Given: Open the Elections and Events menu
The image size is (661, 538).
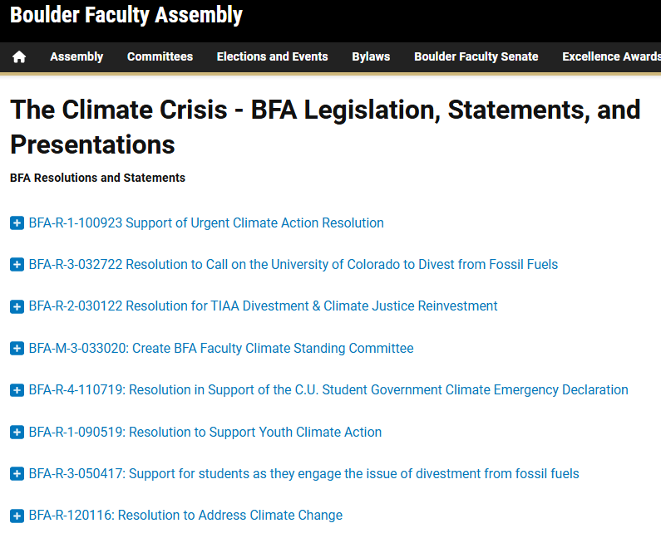Looking at the screenshot, I should 272,56.
